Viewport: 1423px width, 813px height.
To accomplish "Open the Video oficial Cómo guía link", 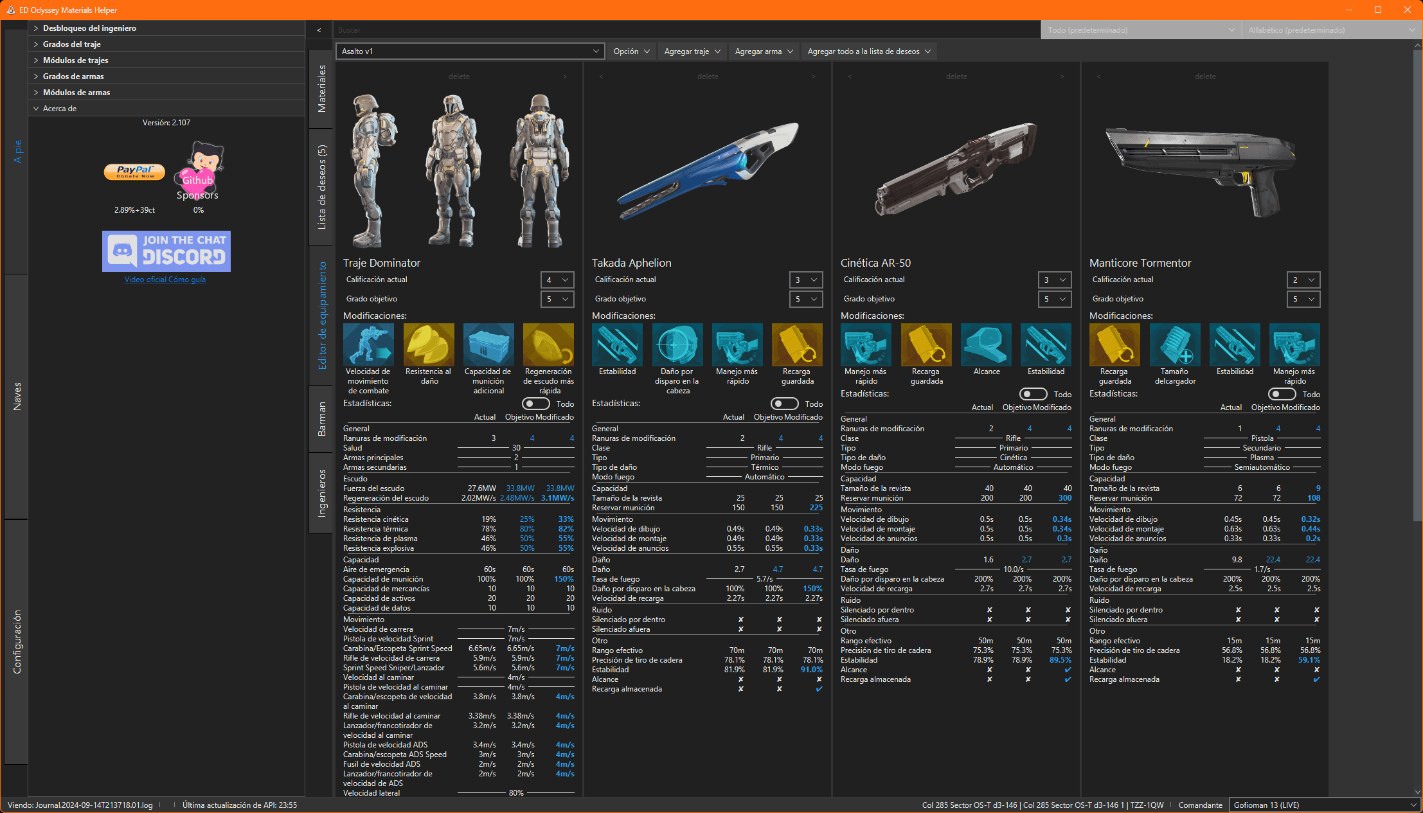I will click(x=165, y=280).
